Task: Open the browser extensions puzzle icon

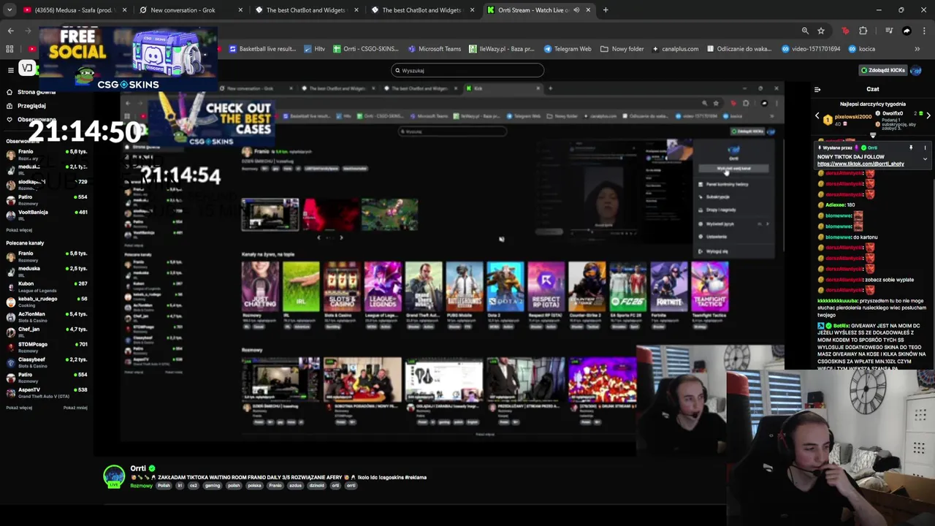Action: (x=863, y=31)
